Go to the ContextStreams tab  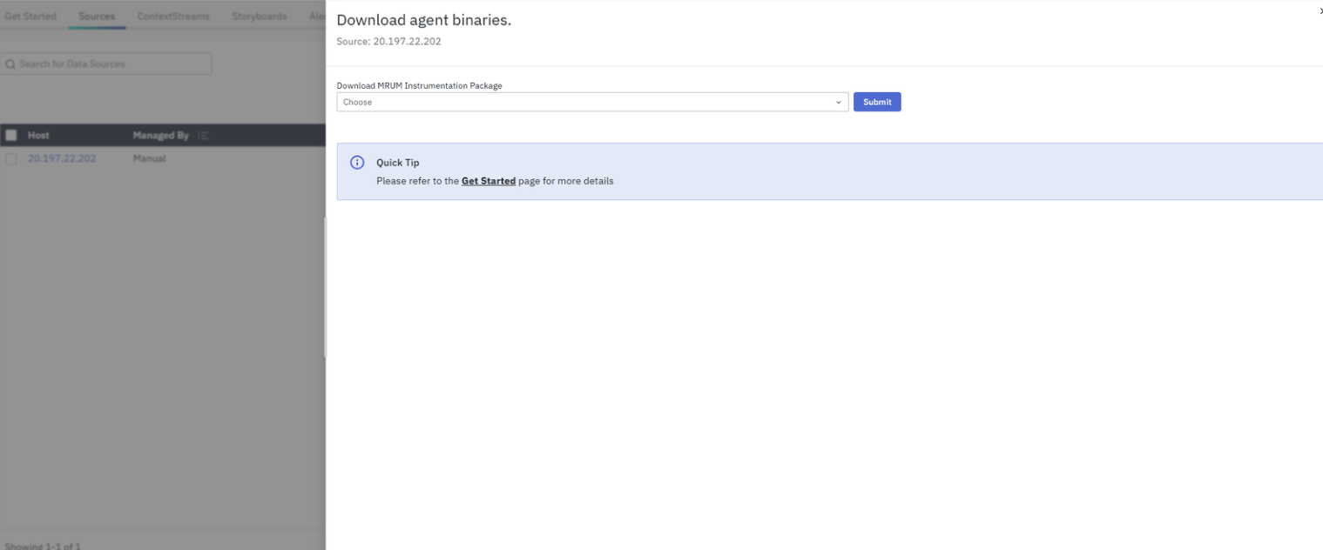tap(173, 17)
